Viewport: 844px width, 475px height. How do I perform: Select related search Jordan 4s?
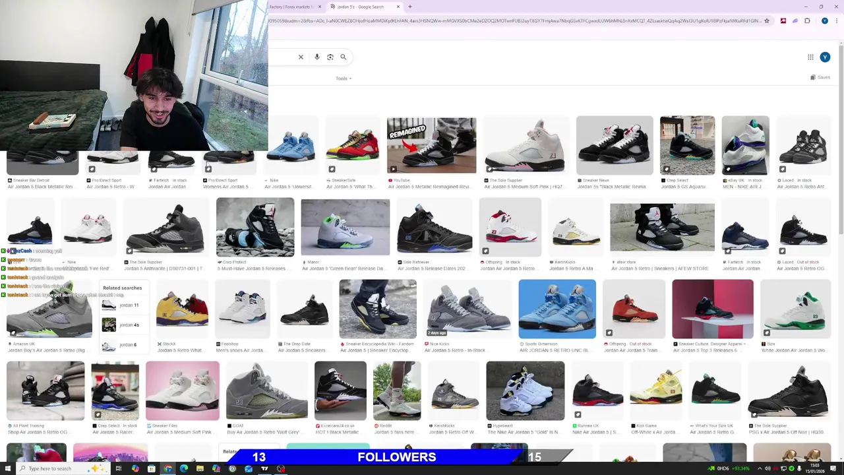tap(123, 325)
